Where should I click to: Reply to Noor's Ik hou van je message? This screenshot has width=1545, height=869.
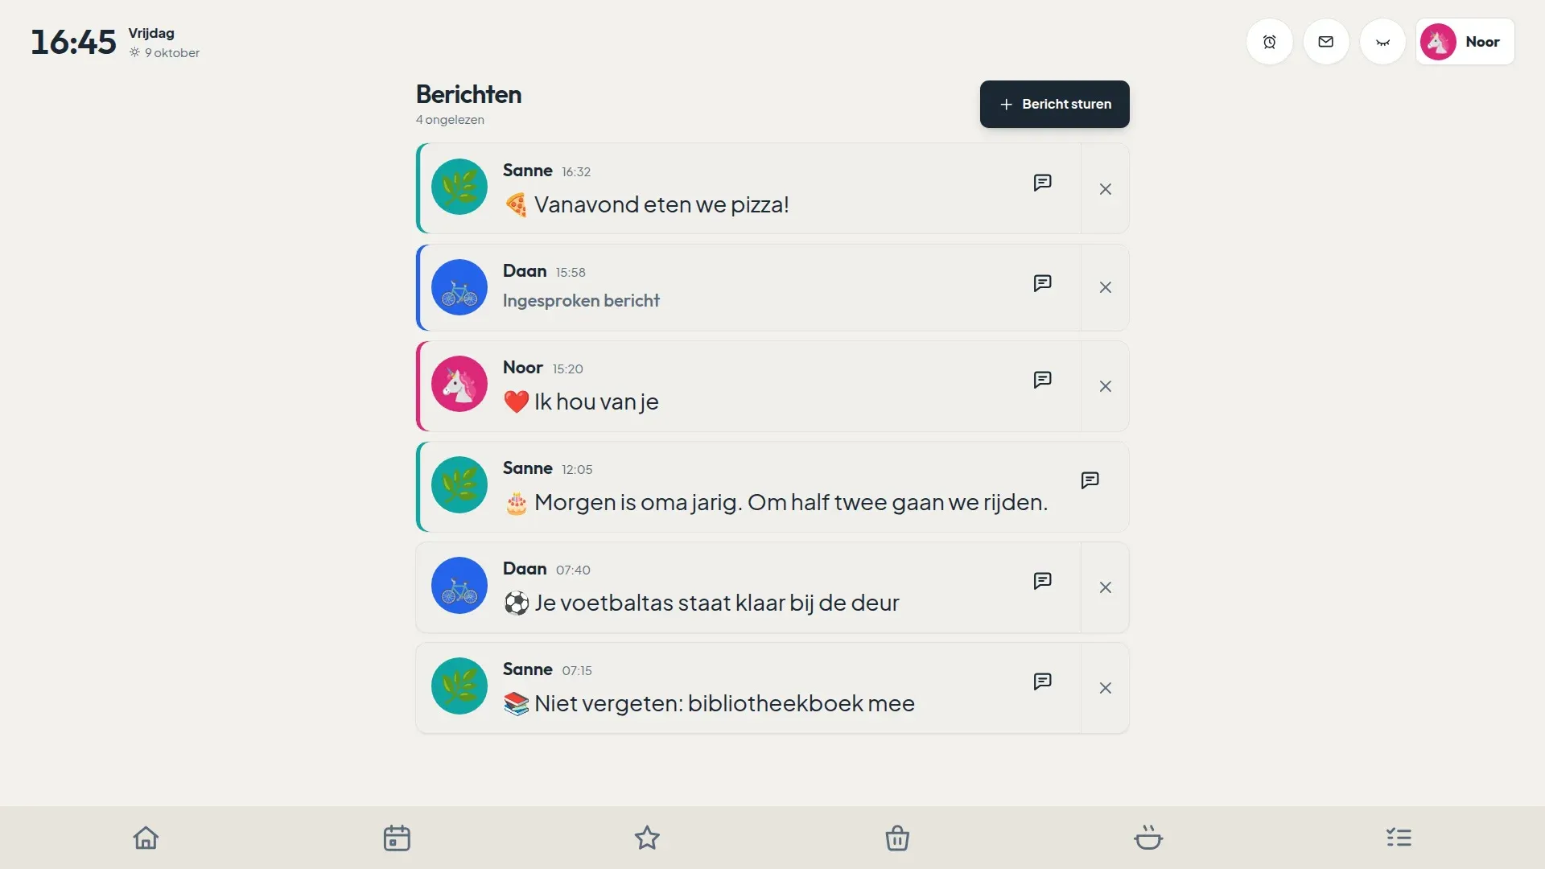[1042, 380]
